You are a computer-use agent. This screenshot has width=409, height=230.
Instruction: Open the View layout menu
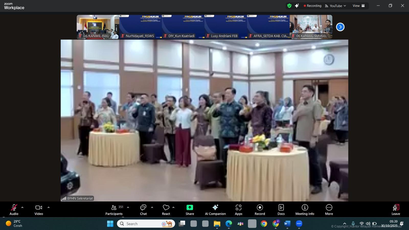point(359,6)
